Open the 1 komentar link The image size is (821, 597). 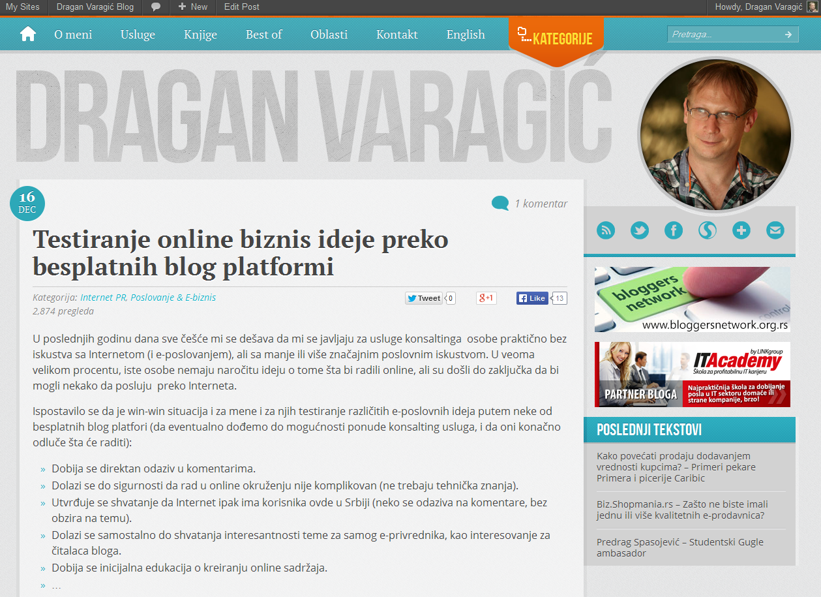click(541, 204)
